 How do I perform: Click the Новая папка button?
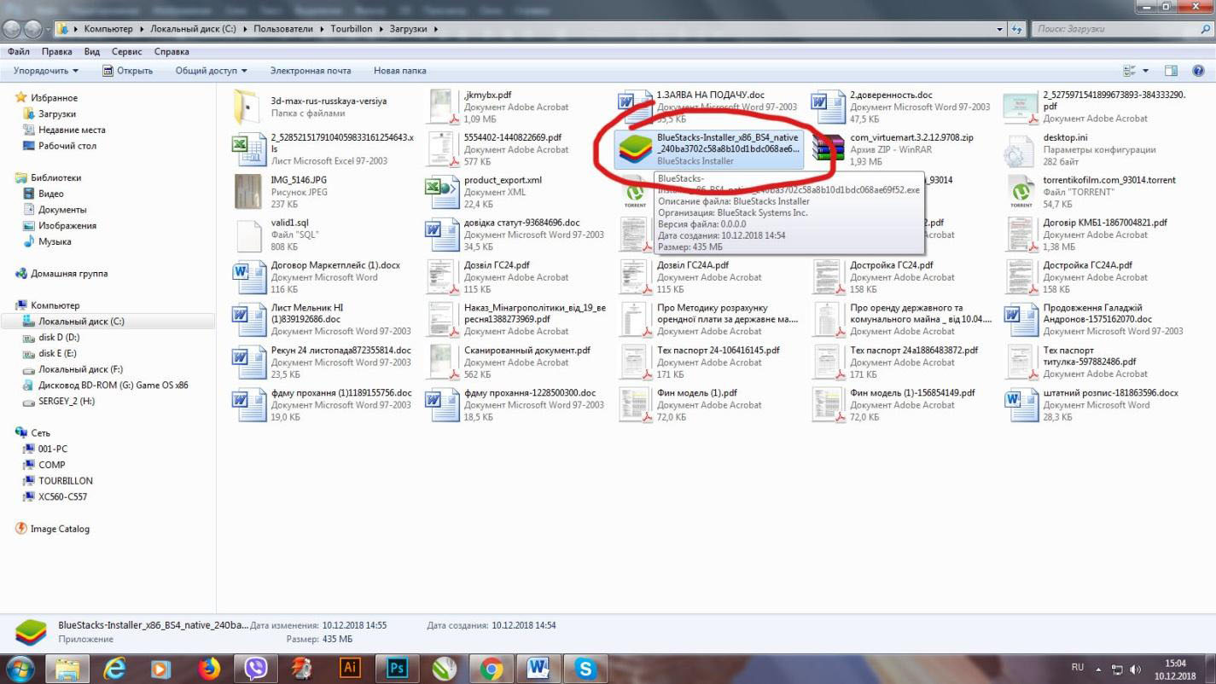pyautogui.click(x=400, y=71)
